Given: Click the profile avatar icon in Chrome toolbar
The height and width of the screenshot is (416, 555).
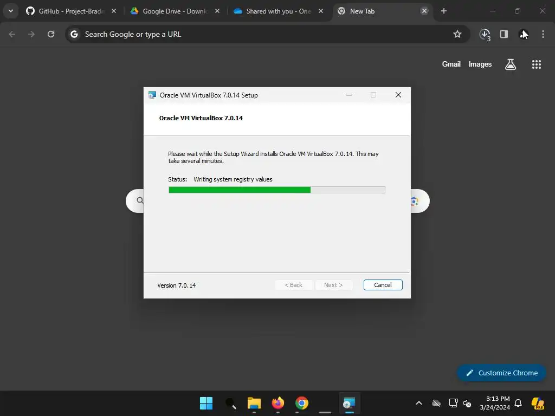Looking at the screenshot, I should tap(524, 34).
